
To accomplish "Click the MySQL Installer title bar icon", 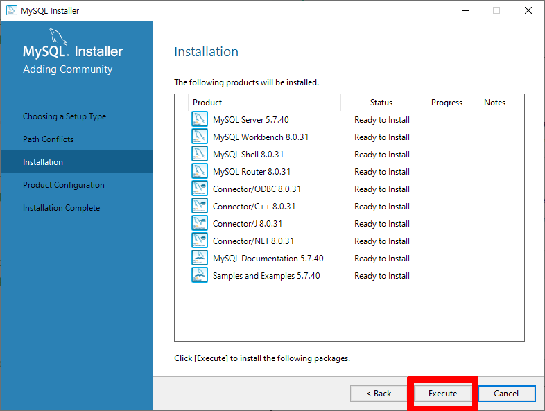I will coord(12,10).
